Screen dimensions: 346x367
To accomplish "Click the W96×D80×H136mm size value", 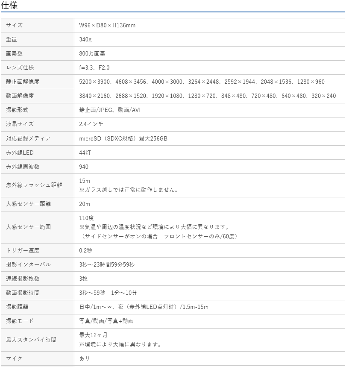I will coord(107,25).
